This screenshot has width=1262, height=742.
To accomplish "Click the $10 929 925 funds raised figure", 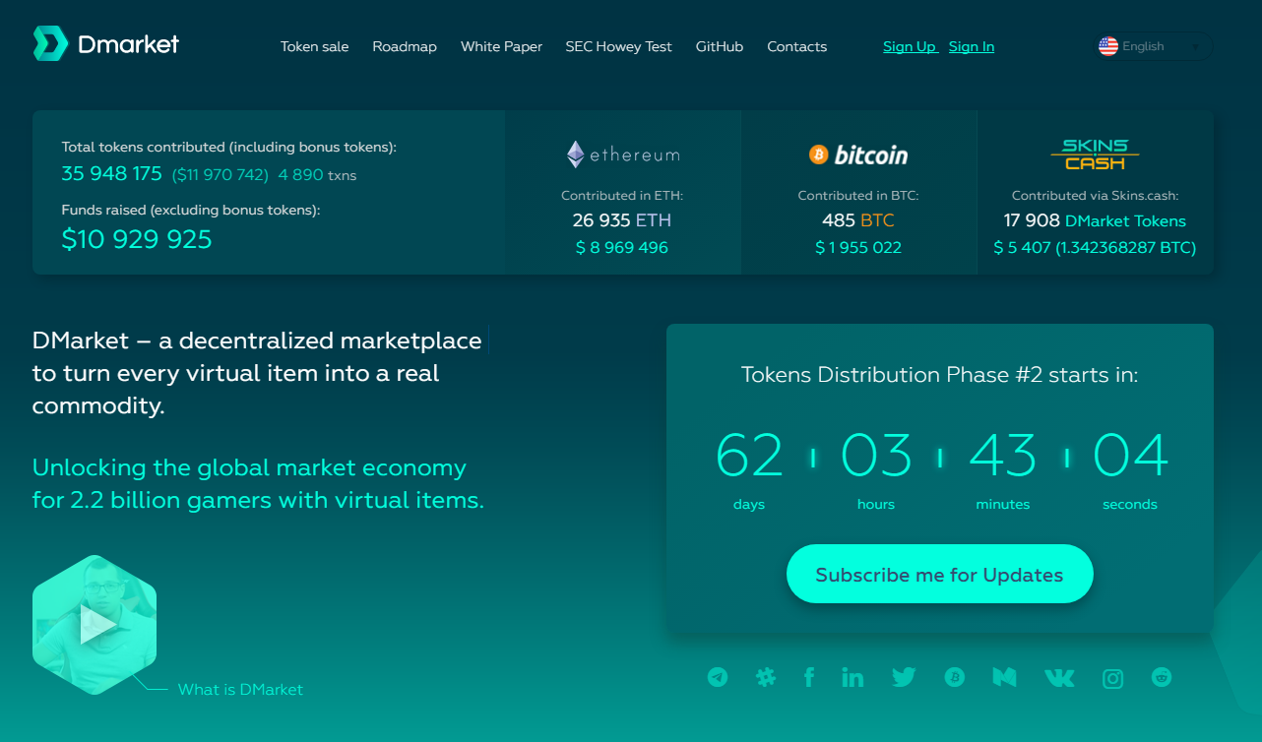I will (137, 239).
